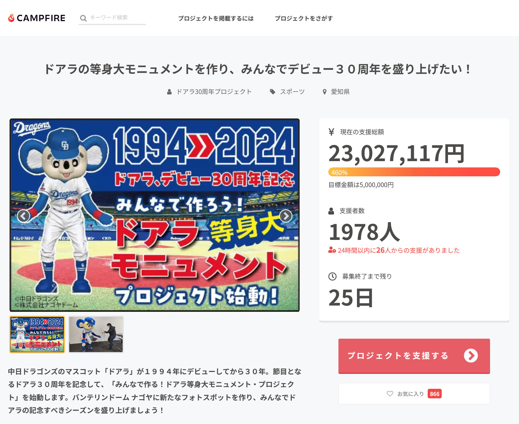Click the 460% funding progress bar
This screenshot has height=424, width=519.
[x=414, y=172]
